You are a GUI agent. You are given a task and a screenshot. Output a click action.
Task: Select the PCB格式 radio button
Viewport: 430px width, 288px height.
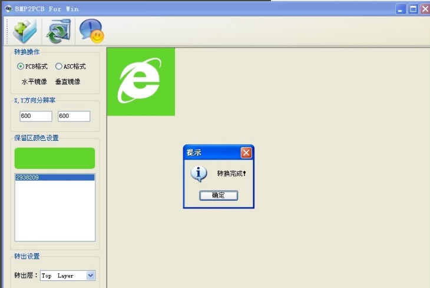pos(32,67)
